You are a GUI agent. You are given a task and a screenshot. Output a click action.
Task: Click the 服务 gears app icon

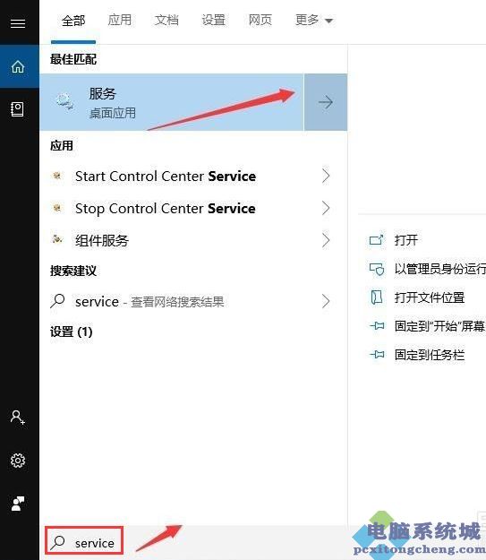pyautogui.click(x=64, y=101)
